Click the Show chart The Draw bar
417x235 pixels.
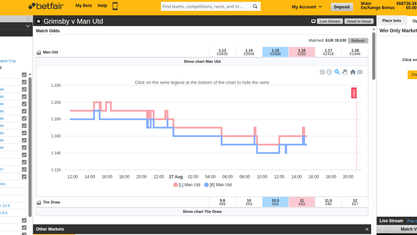point(202,212)
